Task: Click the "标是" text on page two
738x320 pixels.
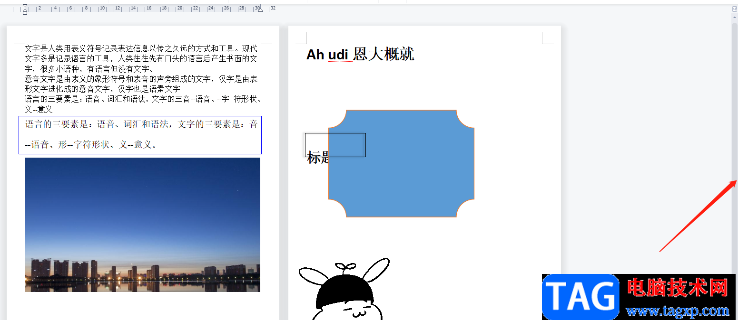Action: [x=318, y=158]
